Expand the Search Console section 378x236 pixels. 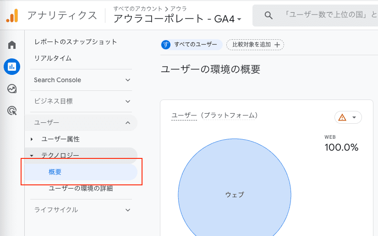click(128, 80)
